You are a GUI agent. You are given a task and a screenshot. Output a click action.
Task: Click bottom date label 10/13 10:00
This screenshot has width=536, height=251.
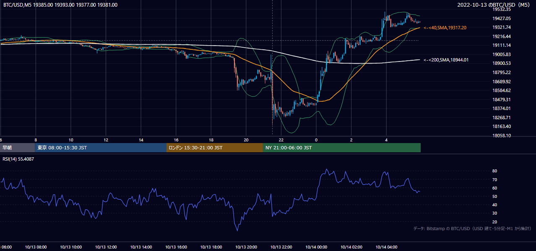pyautogui.click(x=71, y=247)
